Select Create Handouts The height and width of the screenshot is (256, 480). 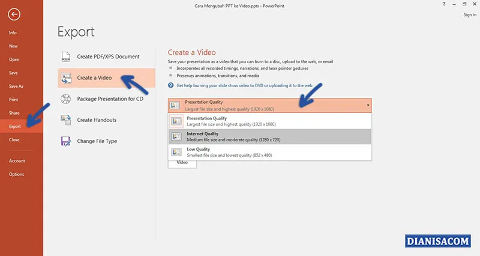[107, 120]
